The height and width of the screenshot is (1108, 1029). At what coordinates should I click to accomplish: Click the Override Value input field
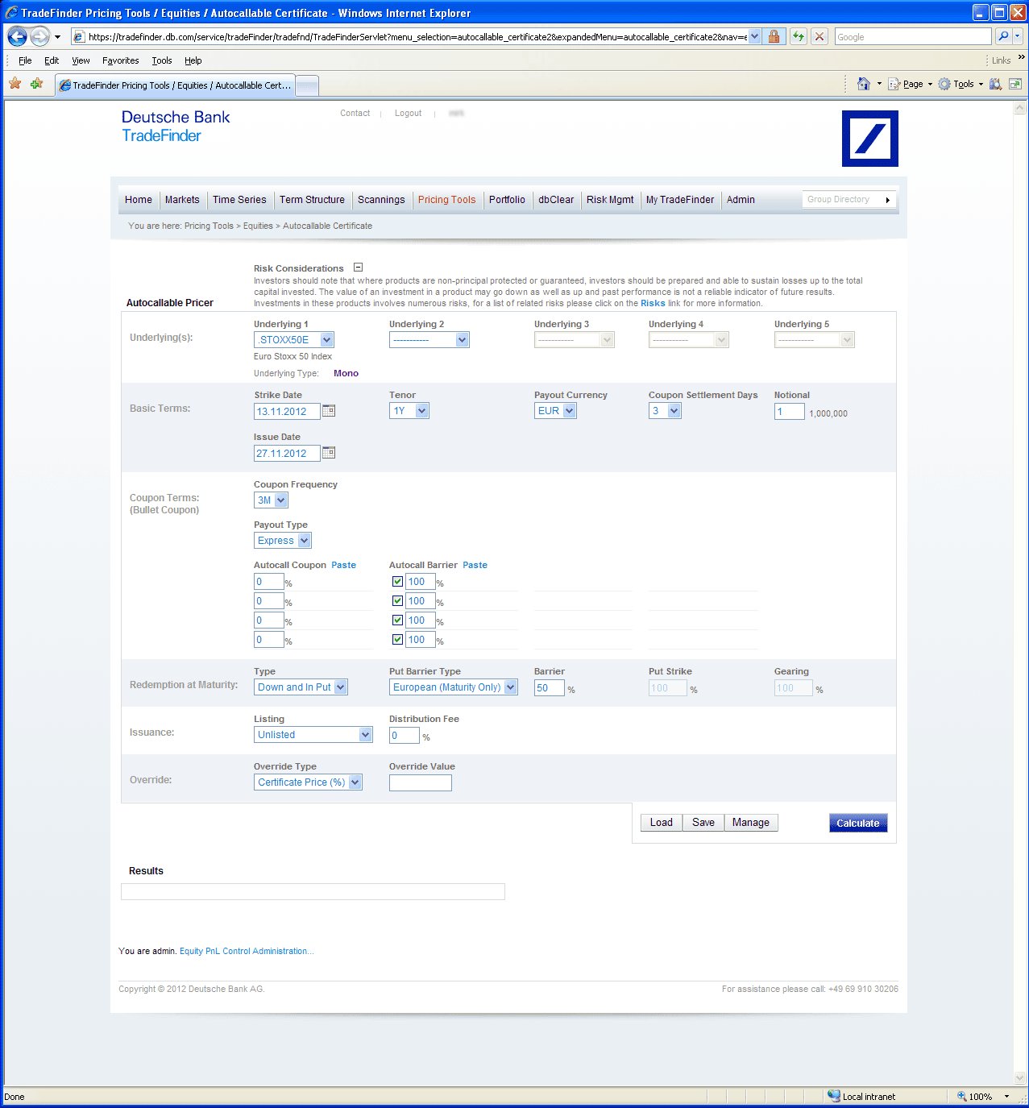tap(420, 782)
